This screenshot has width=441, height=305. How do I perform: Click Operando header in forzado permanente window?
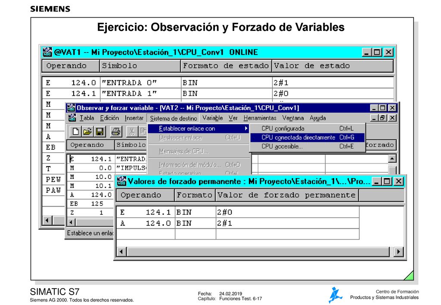coord(146,195)
